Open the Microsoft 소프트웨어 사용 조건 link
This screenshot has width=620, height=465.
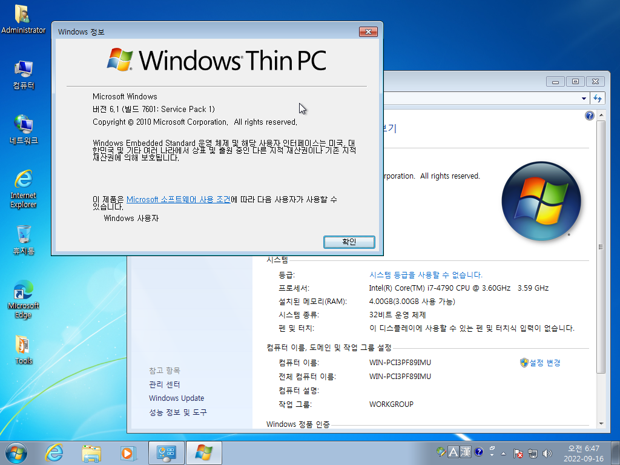coord(179,199)
